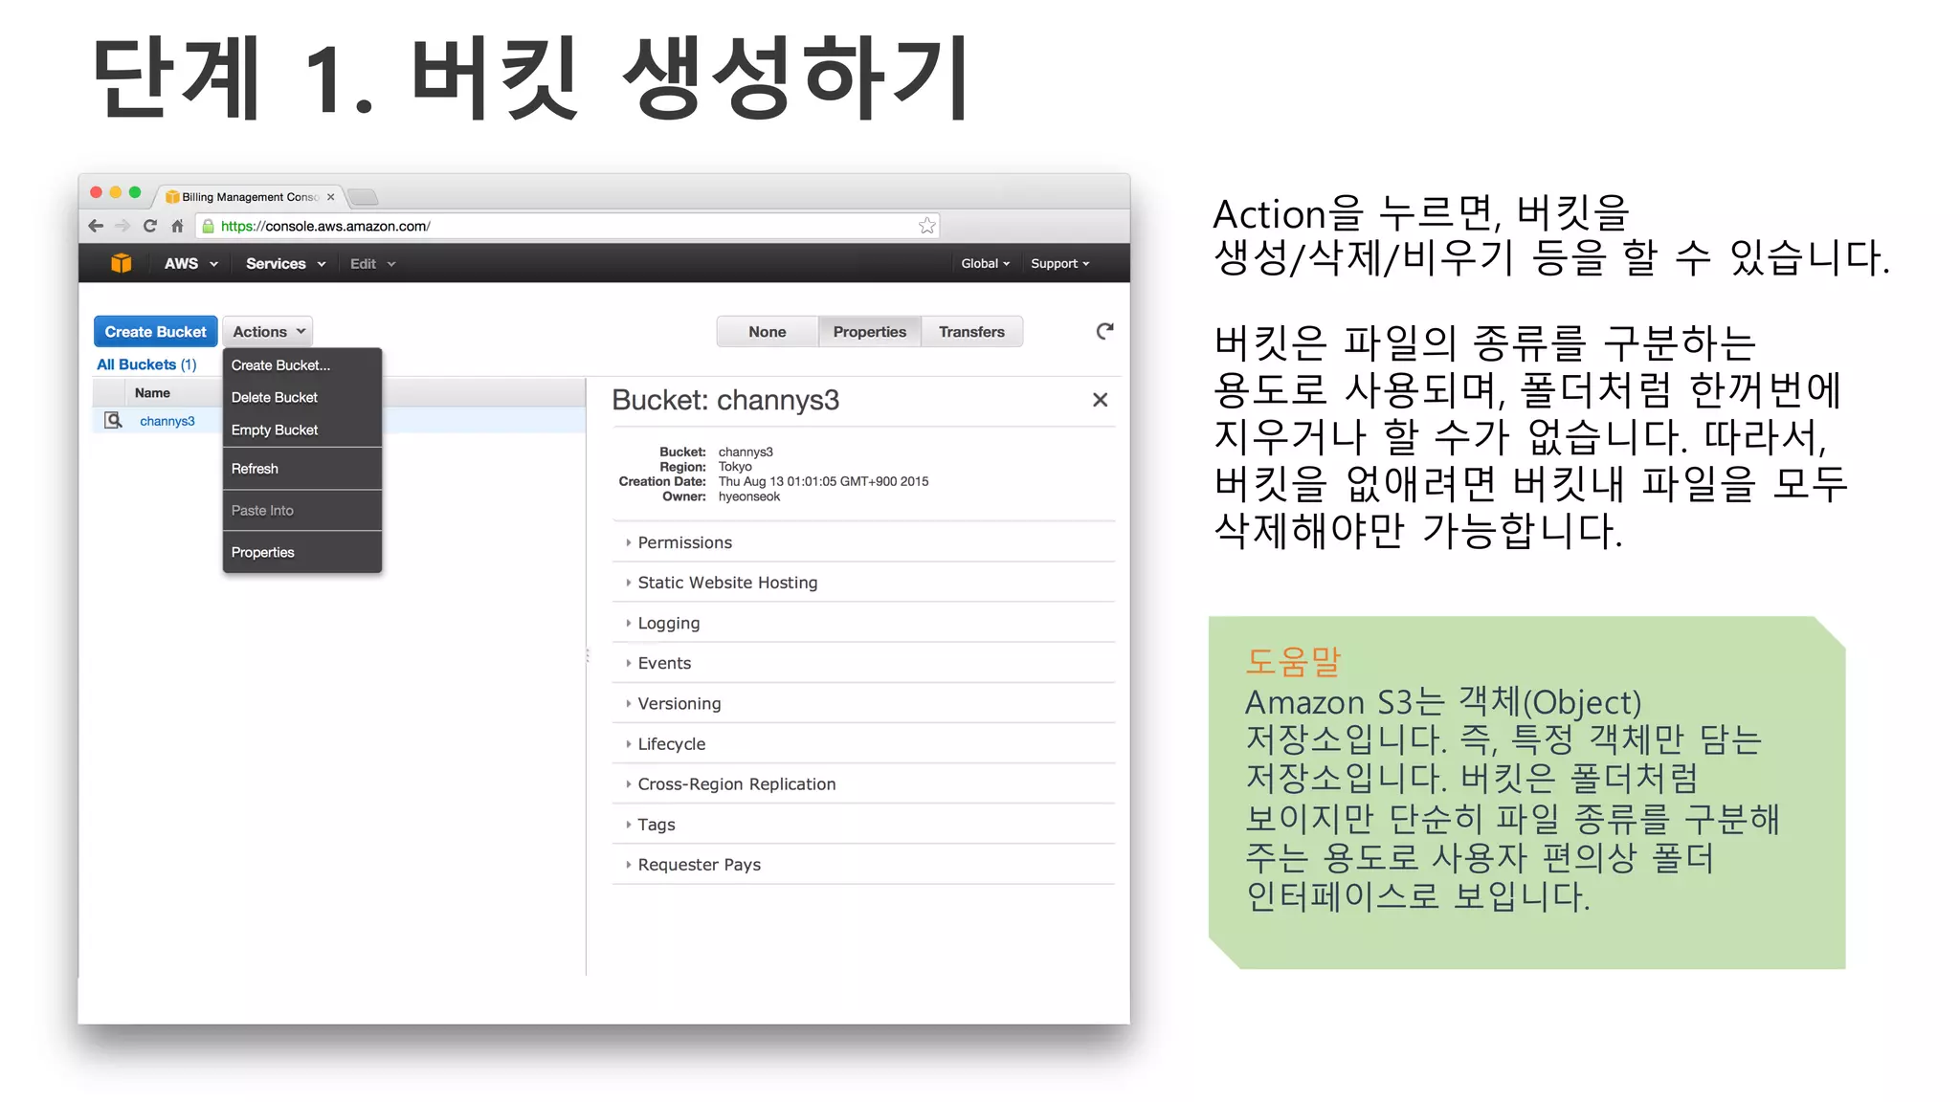Viewport: 1960px width, 1102px height.
Task: Click the magnifier icon beside channys3
Action: (113, 421)
